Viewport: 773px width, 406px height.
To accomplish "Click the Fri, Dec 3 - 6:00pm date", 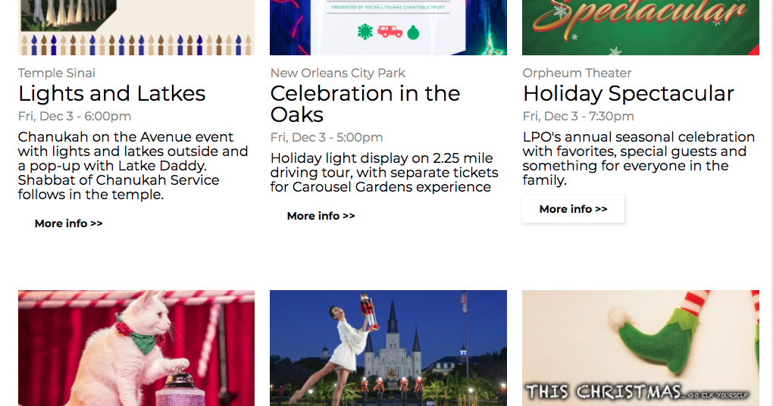I will tap(75, 117).
